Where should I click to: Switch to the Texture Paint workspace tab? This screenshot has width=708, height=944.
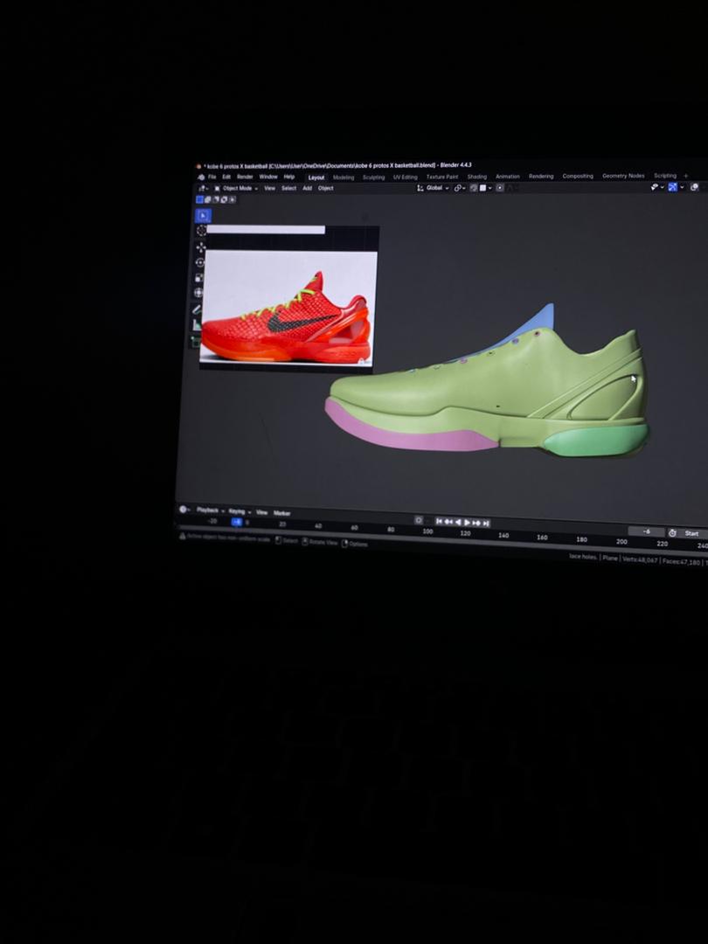442,177
